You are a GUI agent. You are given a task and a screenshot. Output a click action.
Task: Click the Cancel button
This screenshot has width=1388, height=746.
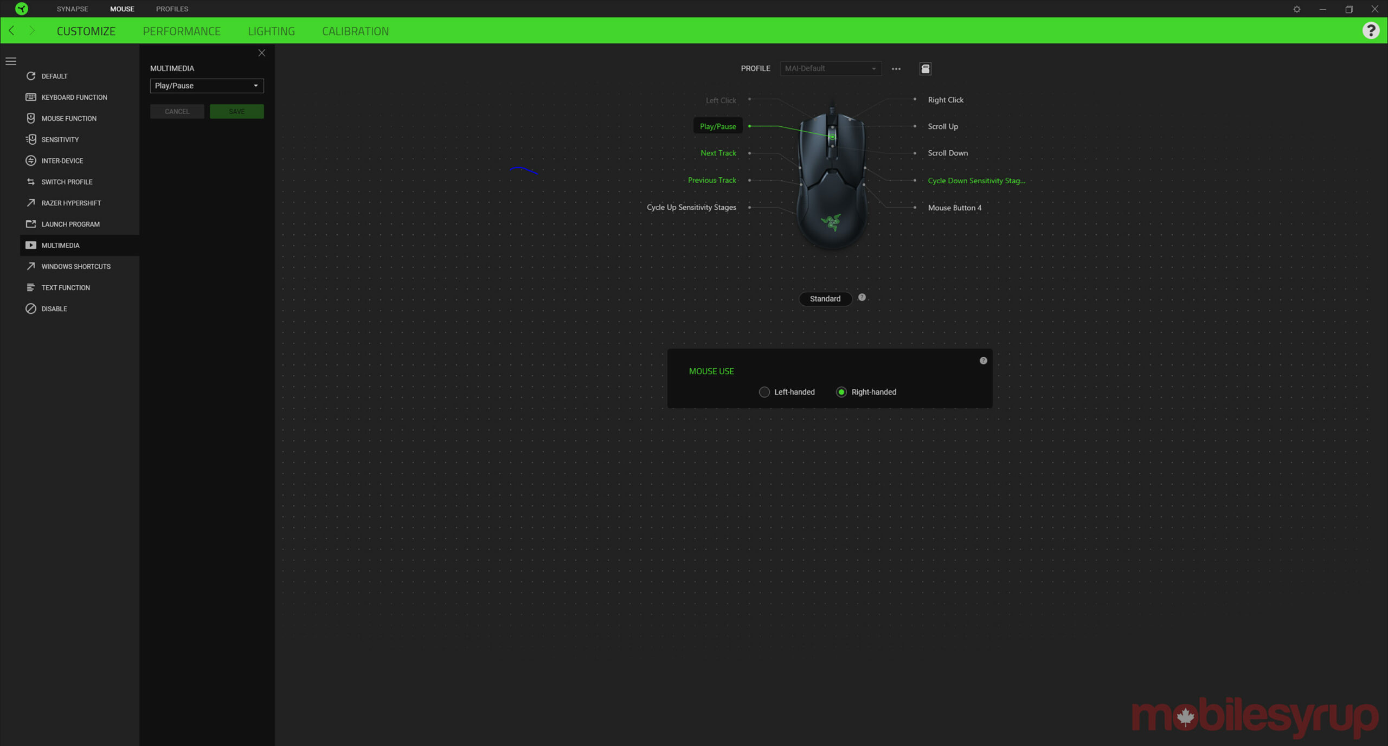point(176,111)
